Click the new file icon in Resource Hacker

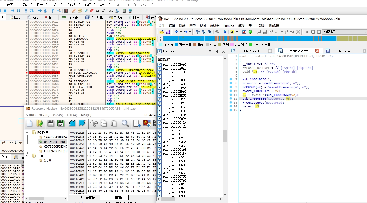tap(30, 123)
